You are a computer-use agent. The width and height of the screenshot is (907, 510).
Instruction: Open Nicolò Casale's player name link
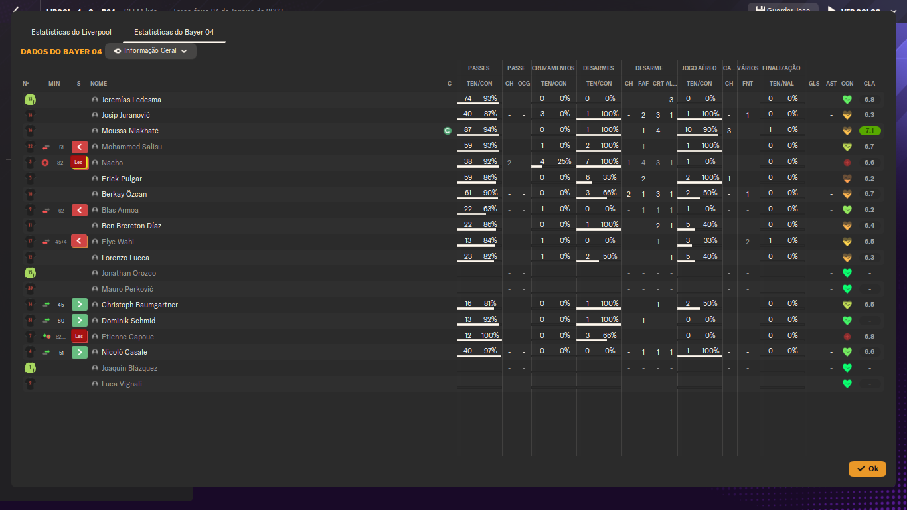(x=124, y=352)
